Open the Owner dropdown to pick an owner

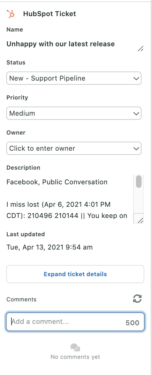click(74, 148)
